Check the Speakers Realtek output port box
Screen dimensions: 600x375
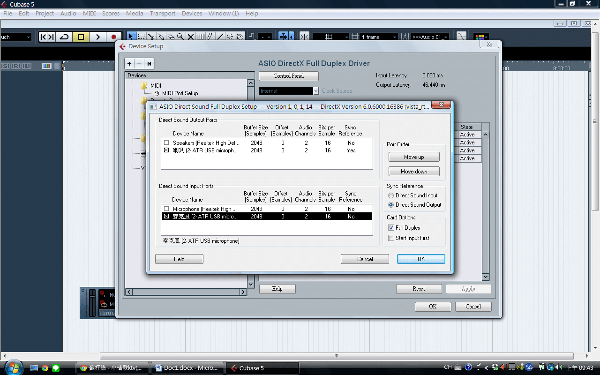(x=166, y=142)
